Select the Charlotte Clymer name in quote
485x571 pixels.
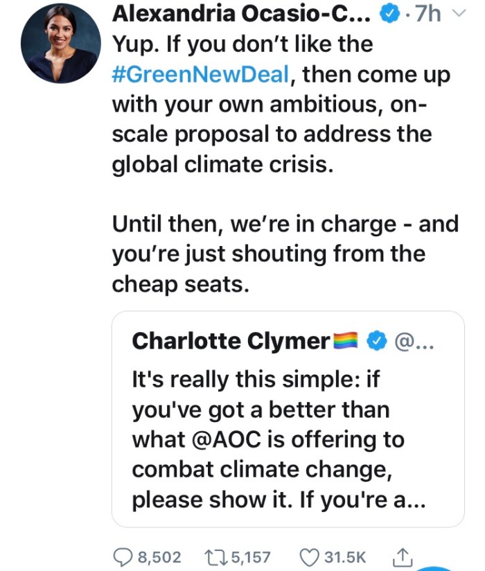(230, 341)
